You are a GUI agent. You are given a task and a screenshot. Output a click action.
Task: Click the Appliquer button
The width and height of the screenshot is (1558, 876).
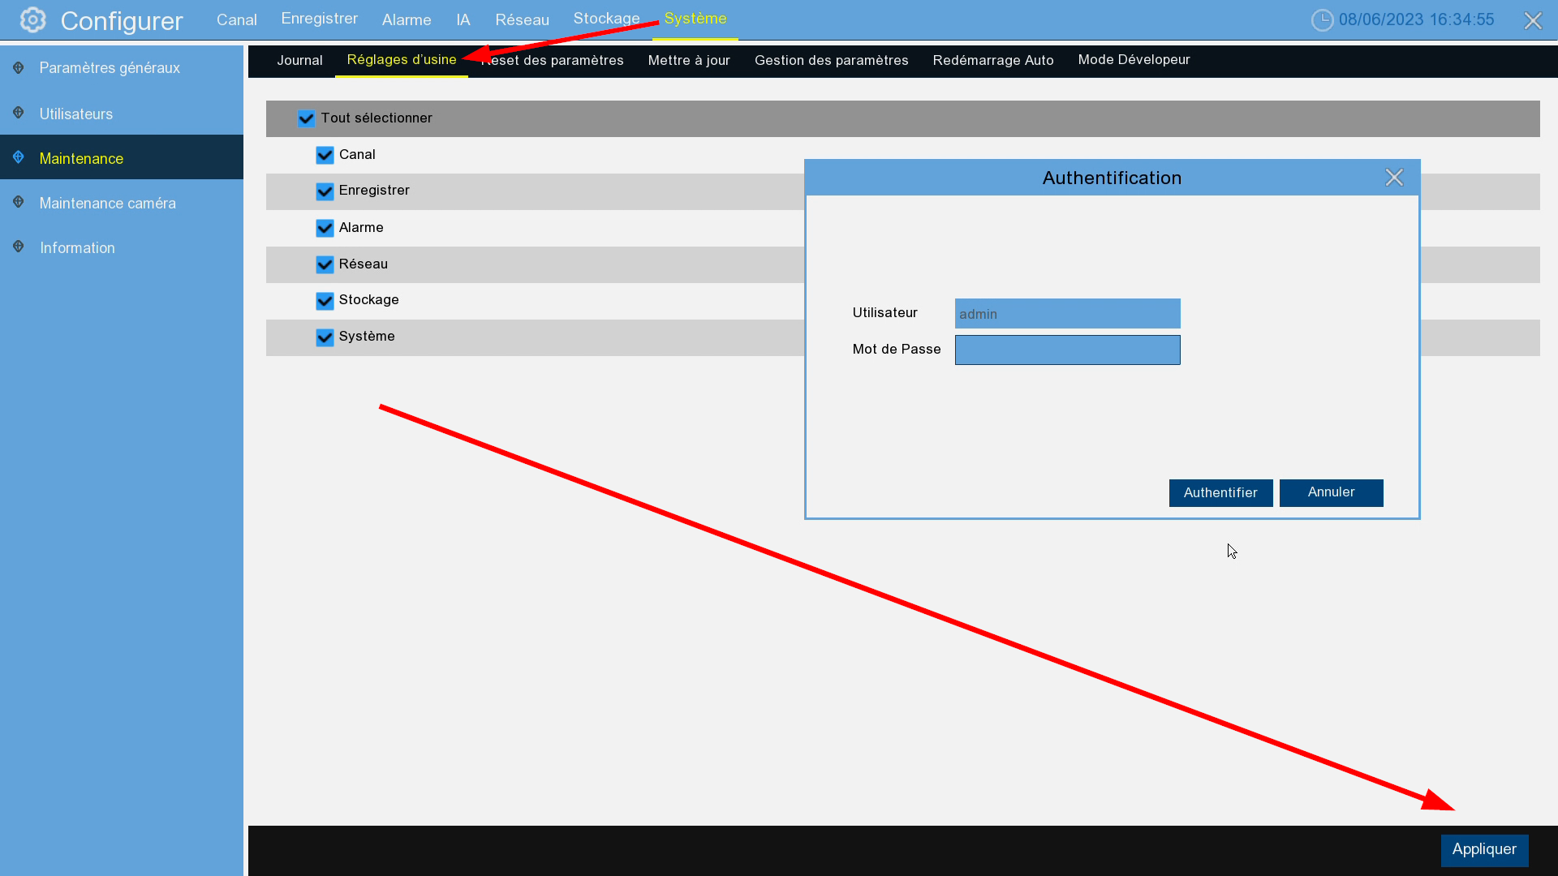coord(1483,849)
